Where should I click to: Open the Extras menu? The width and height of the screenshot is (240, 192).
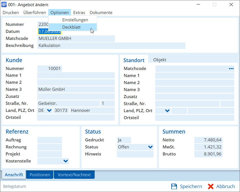(79, 13)
